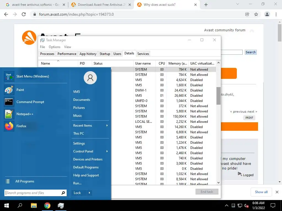Open Chrome three-dot menu
The height and width of the screenshot is (211, 282).
pyautogui.click(x=276, y=14)
